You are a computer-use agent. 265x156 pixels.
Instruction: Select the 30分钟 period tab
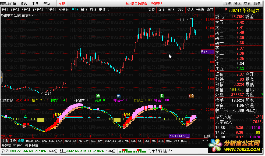coord(51,10)
